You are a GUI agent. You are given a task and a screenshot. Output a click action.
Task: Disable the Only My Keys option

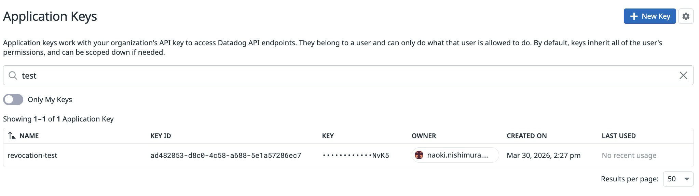tap(14, 99)
